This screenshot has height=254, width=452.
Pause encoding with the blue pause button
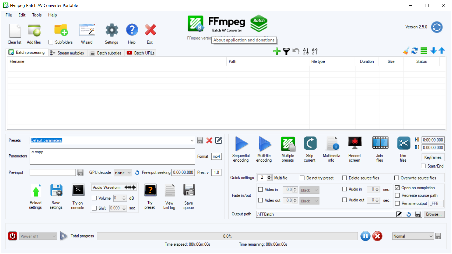coord(365,236)
